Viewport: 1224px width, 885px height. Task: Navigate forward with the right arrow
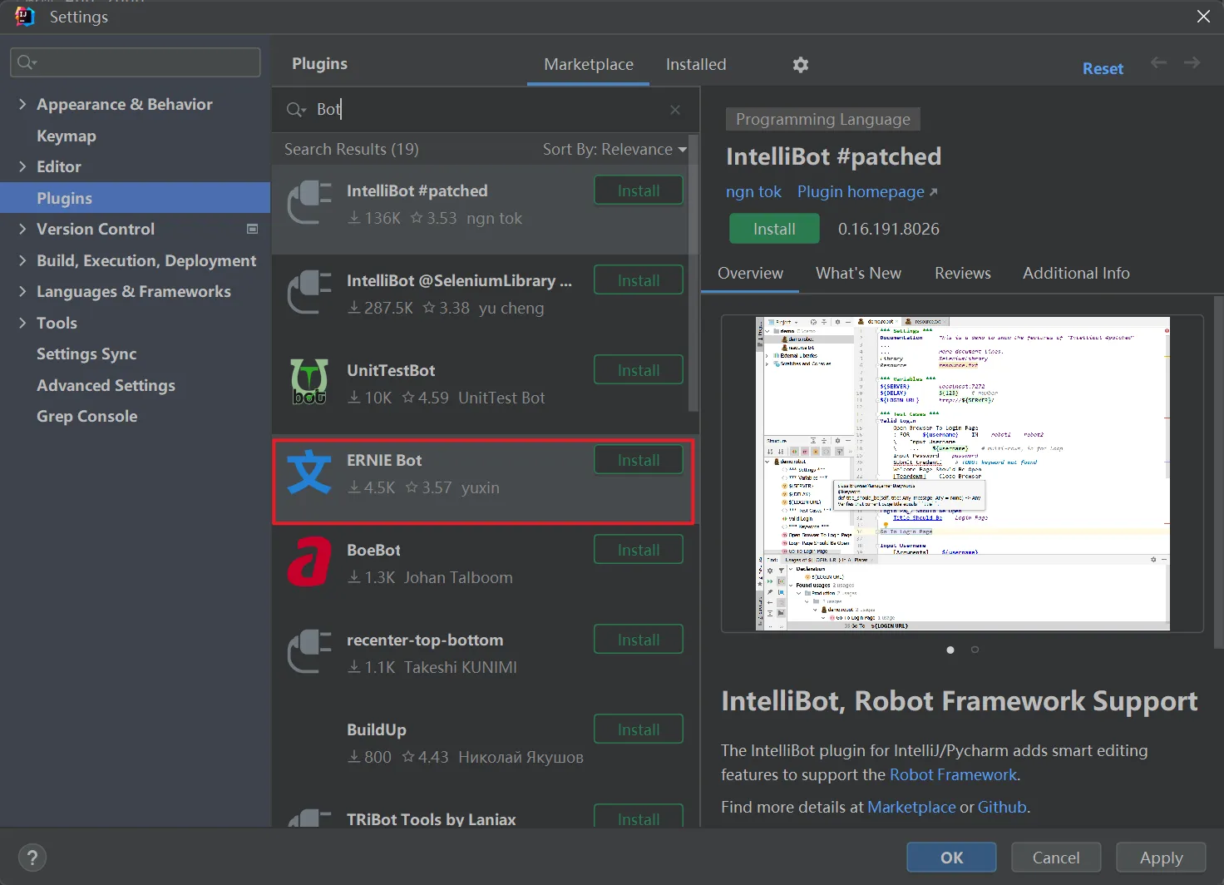click(x=1192, y=62)
